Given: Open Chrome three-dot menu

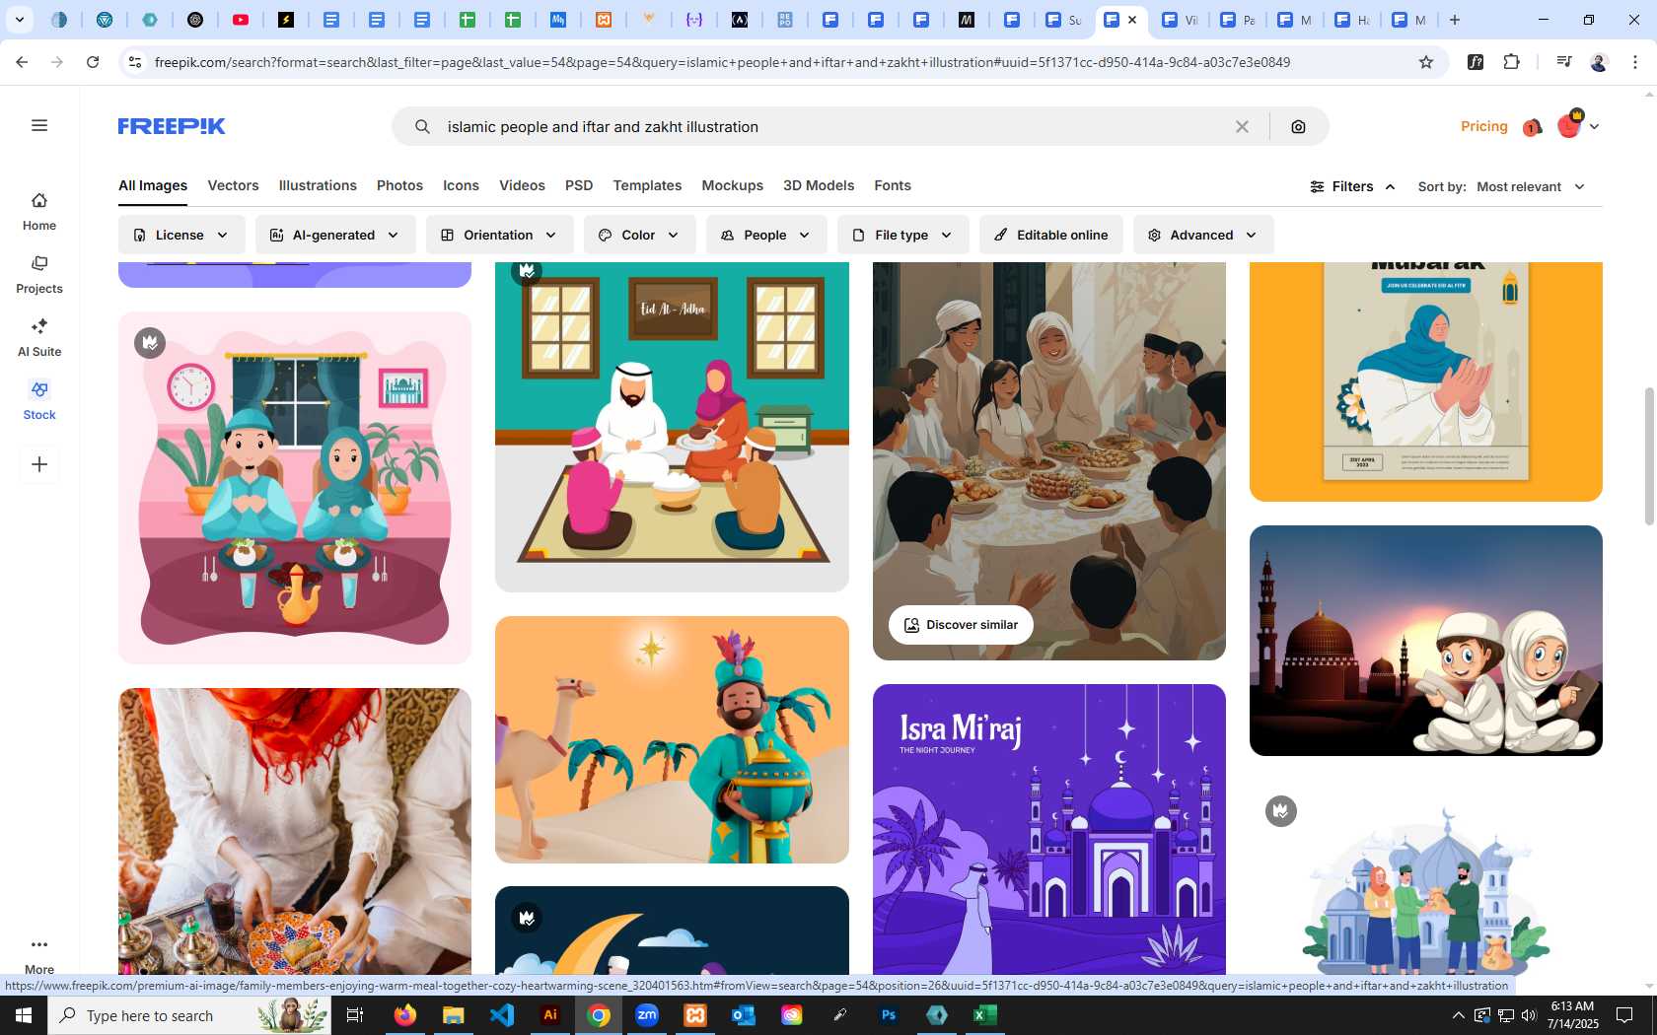Looking at the screenshot, I should point(1635,62).
